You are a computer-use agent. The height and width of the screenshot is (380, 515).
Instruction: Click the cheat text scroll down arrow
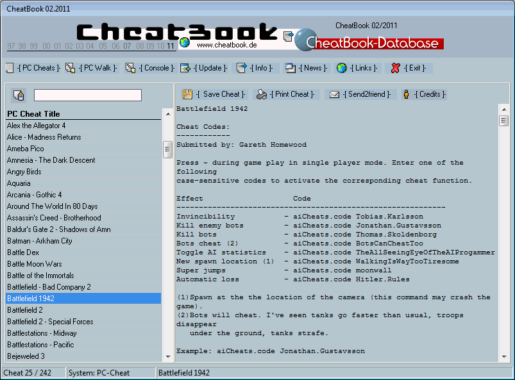[x=504, y=357]
